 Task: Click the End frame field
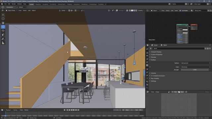point(138,110)
